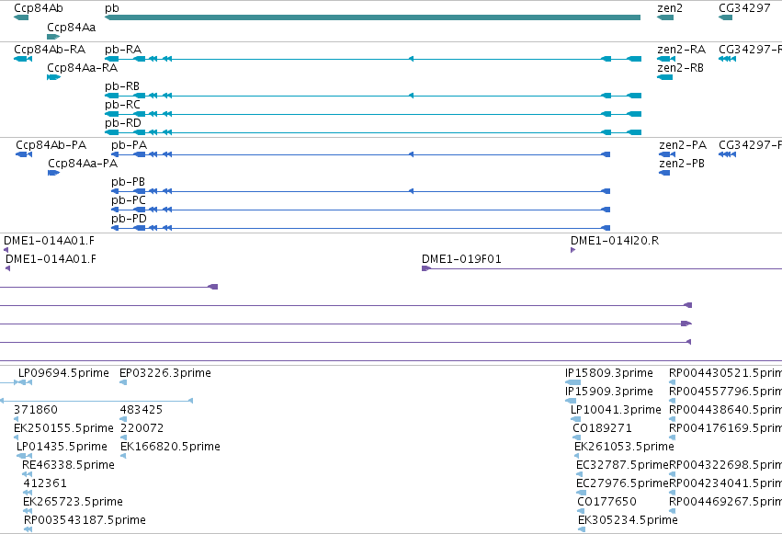Select the EC32787.5prime EST label
The image size is (782, 534).
[x=622, y=465]
